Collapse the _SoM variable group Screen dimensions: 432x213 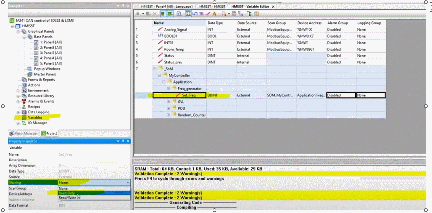pyautogui.click(x=155, y=69)
